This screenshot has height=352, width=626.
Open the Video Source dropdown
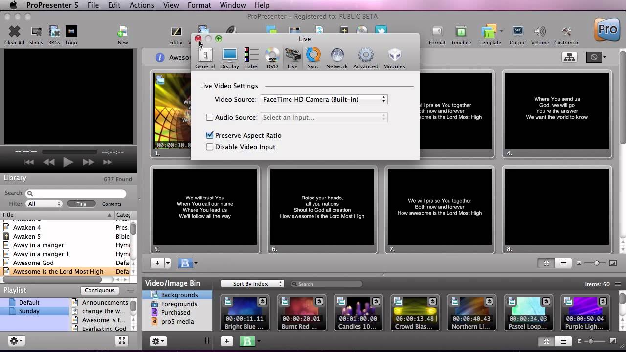(324, 99)
